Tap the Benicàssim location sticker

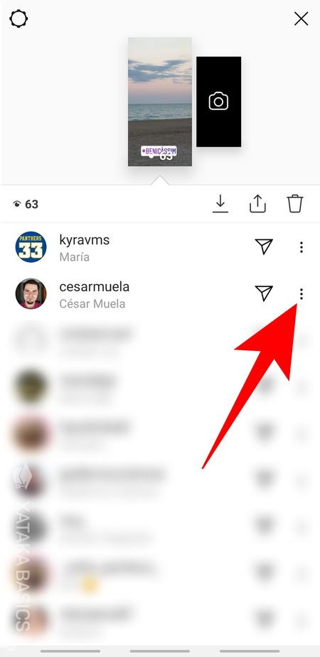[x=159, y=151]
